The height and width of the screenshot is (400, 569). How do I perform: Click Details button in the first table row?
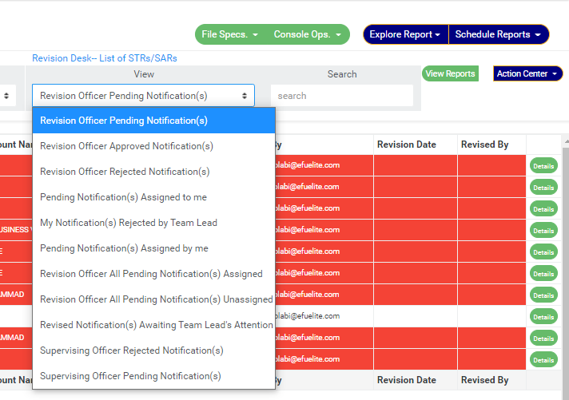(543, 165)
